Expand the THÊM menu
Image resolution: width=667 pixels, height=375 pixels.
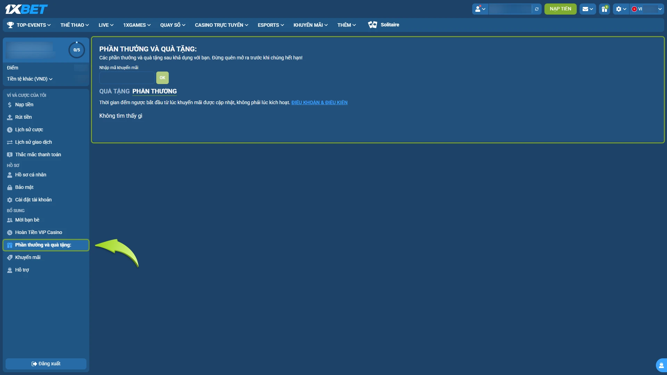click(347, 25)
